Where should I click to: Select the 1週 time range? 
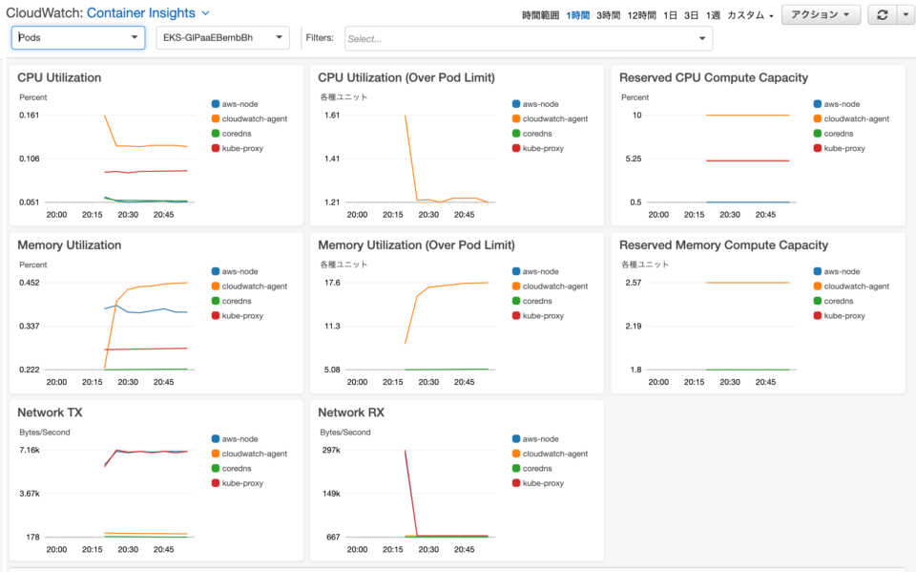click(713, 15)
